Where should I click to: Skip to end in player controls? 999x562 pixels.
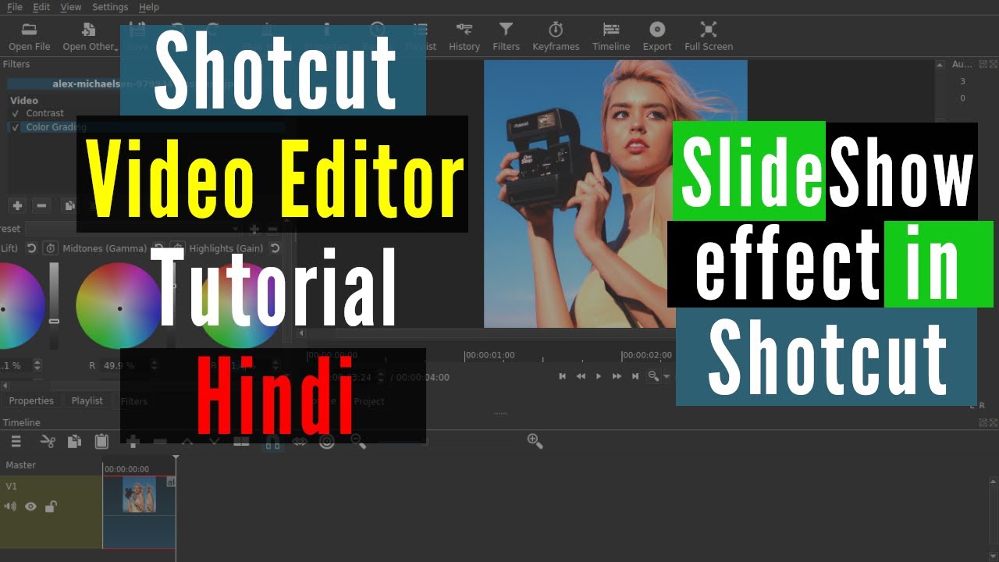coord(635,376)
